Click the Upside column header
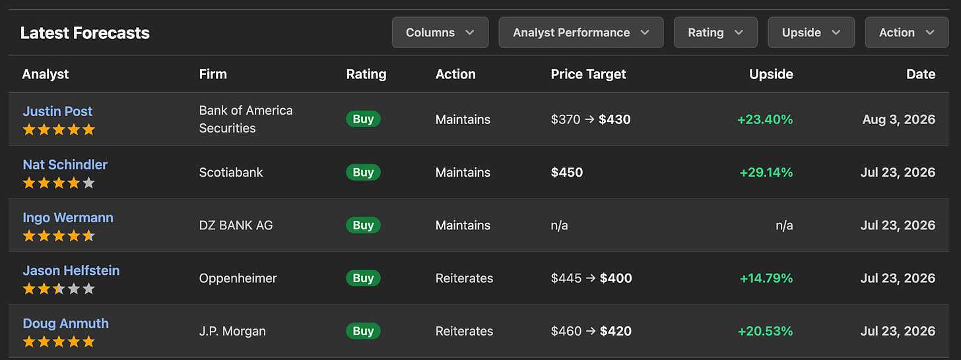The width and height of the screenshot is (961, 360). point(771,74)
